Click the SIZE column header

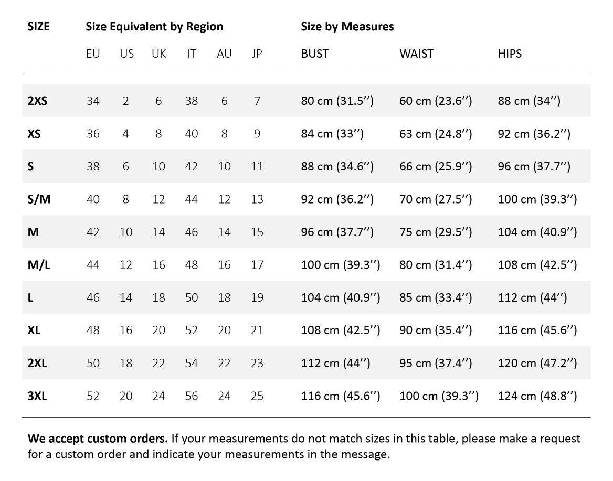pos(38,26)
